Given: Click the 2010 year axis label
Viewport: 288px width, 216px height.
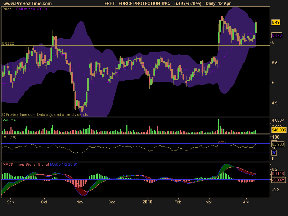Looking at the screenshot, I should tap(147, 202).
